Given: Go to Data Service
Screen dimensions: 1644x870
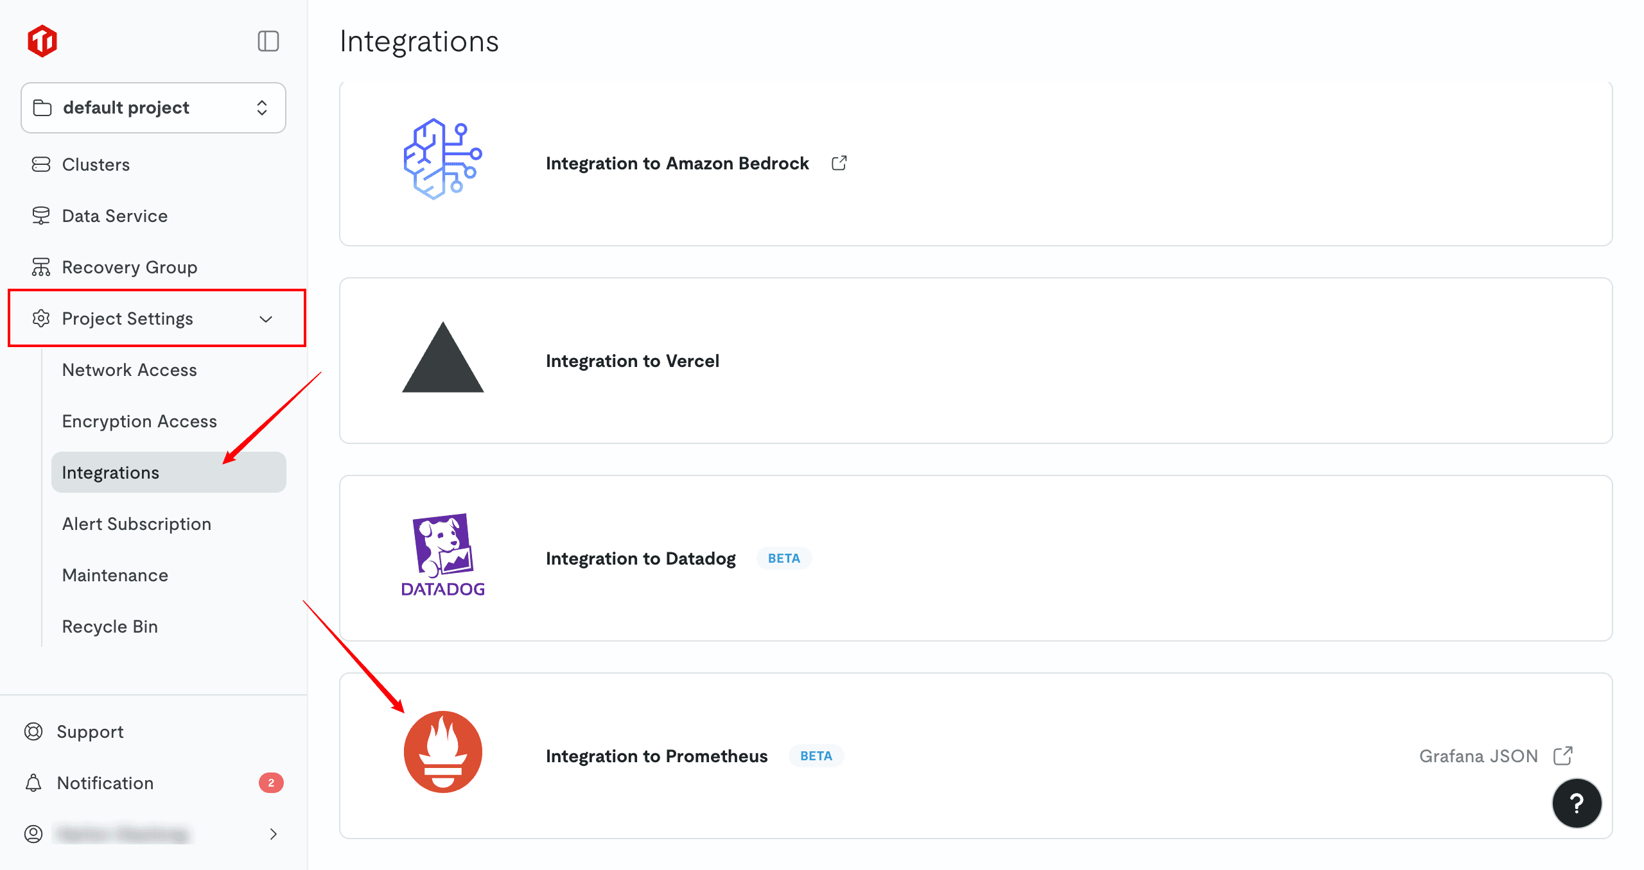Looking at the screenshot, I should tap(114, 216).
